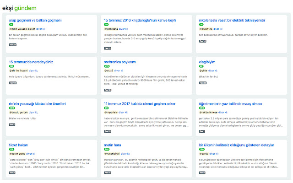This screenshot has height=183, width=293.
Task: Click 'diyor ki' beside @keten prens
Action: tap(31, 154)
